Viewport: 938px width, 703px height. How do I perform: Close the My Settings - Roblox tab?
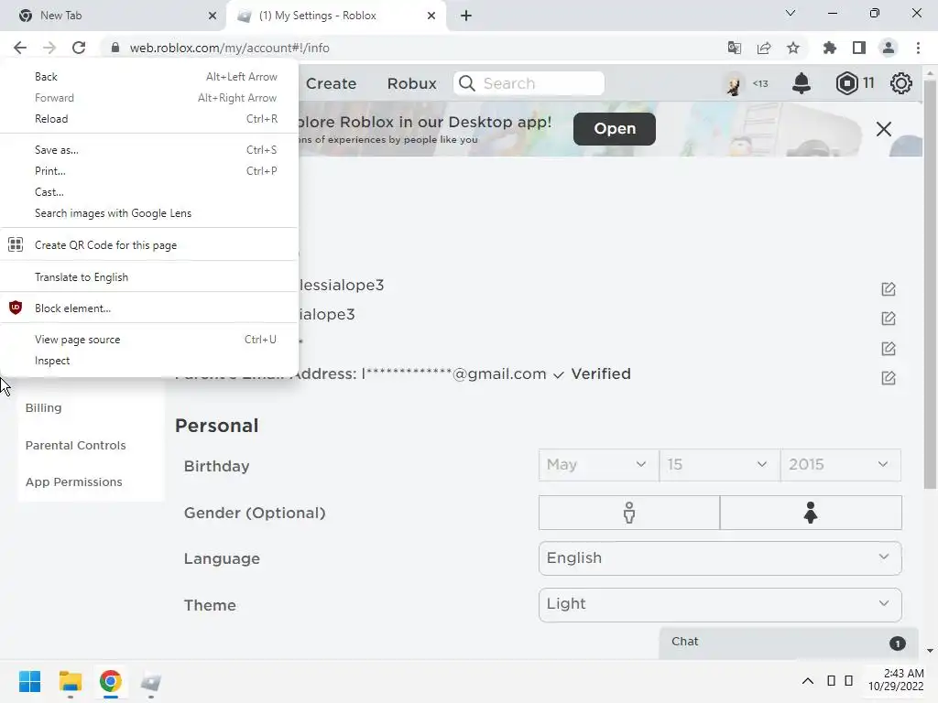(431, 16)
